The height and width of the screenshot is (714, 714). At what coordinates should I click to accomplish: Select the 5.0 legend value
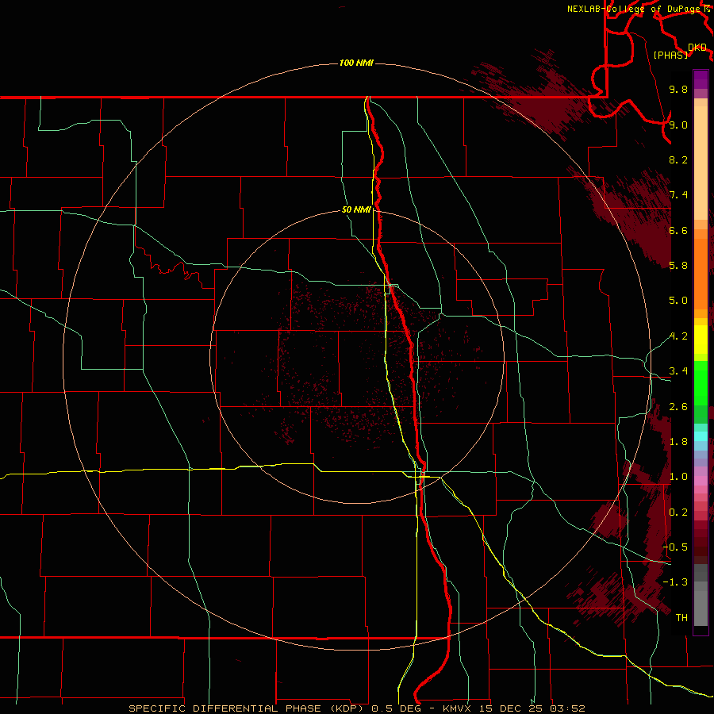[x=678, y=301]
